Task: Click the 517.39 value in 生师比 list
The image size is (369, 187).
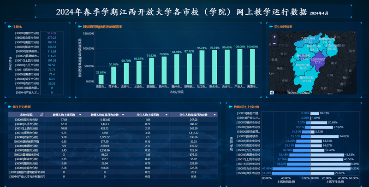Action: 52,33
